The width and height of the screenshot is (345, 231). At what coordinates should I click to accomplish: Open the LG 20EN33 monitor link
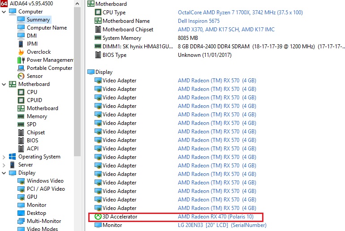222,225
